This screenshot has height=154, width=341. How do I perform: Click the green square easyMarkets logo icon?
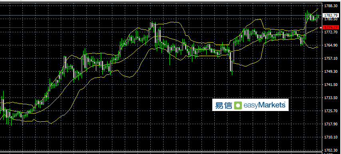(x=238, y=105)
